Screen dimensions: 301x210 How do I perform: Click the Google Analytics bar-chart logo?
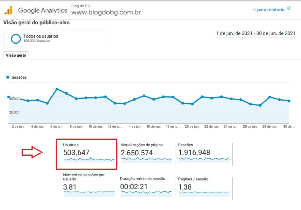click(x=9, y=10)
